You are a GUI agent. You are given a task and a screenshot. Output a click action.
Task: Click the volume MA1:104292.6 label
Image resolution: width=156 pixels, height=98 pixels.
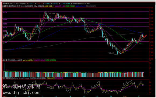pyautogui.click(x=28, y=60)
